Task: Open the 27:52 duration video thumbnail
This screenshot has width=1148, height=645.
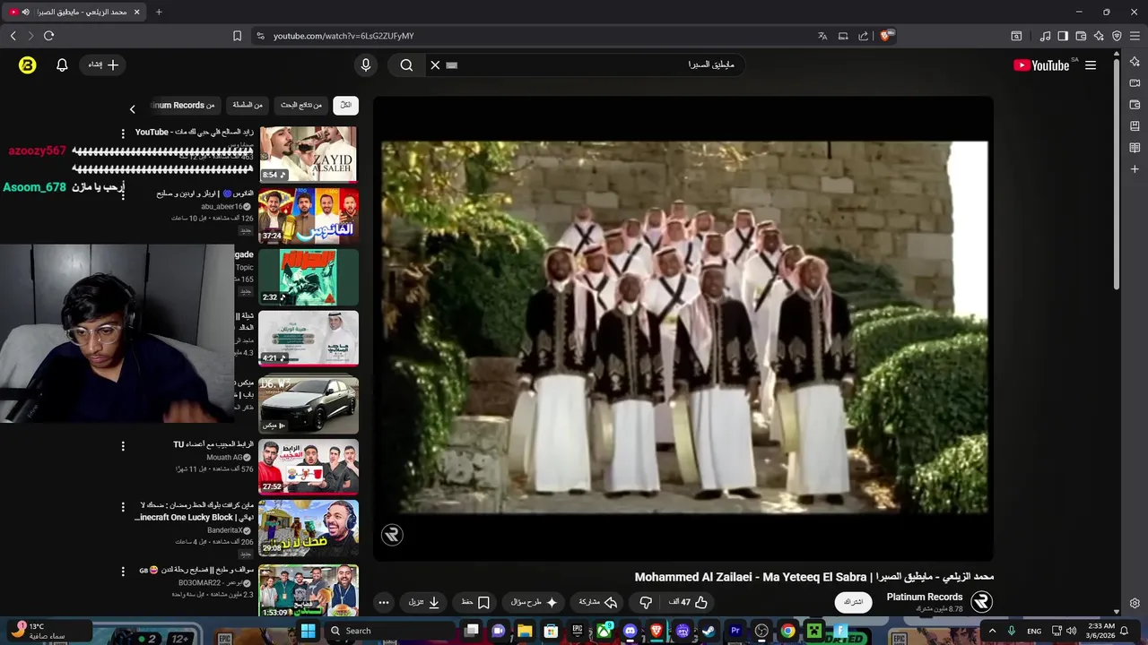Action: coord(309,467)
